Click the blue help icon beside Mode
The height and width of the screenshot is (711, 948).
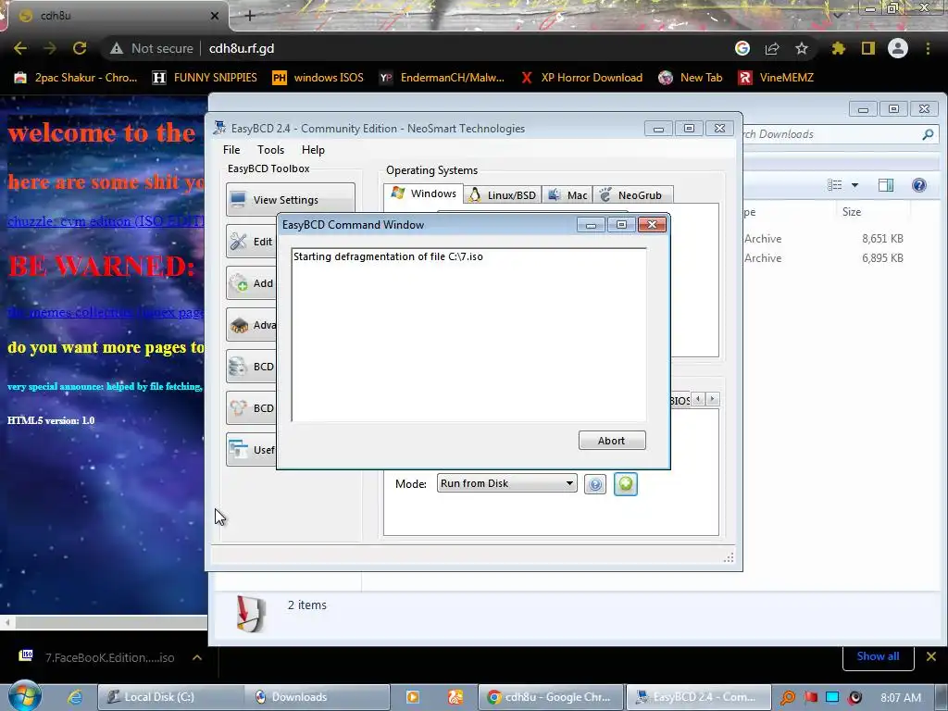click(595, 484)
